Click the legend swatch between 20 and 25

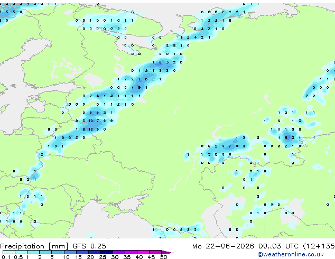(x=94, y=252)
